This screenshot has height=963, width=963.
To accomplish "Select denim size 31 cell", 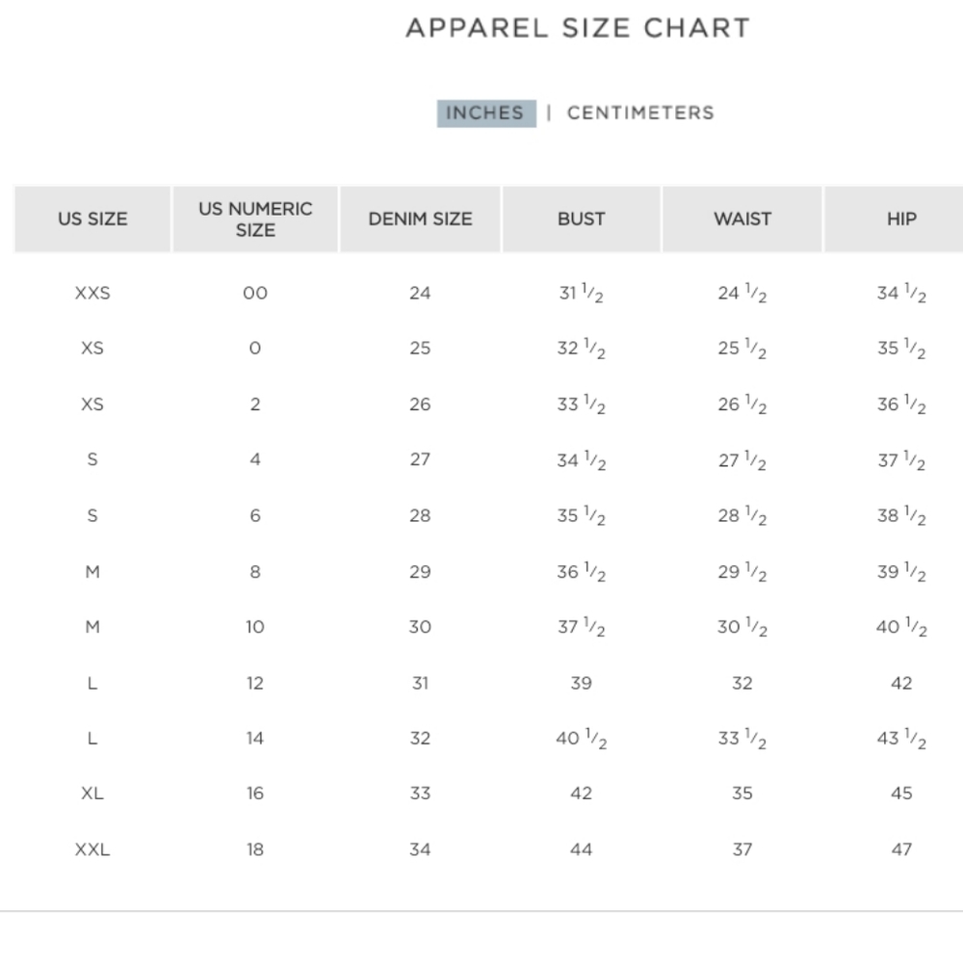I will tap(420, 683).
